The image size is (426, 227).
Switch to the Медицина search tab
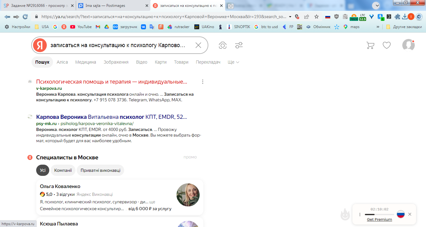pos(85,62)
